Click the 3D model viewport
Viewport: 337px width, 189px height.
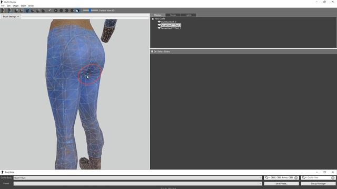(x=75, y=94)
